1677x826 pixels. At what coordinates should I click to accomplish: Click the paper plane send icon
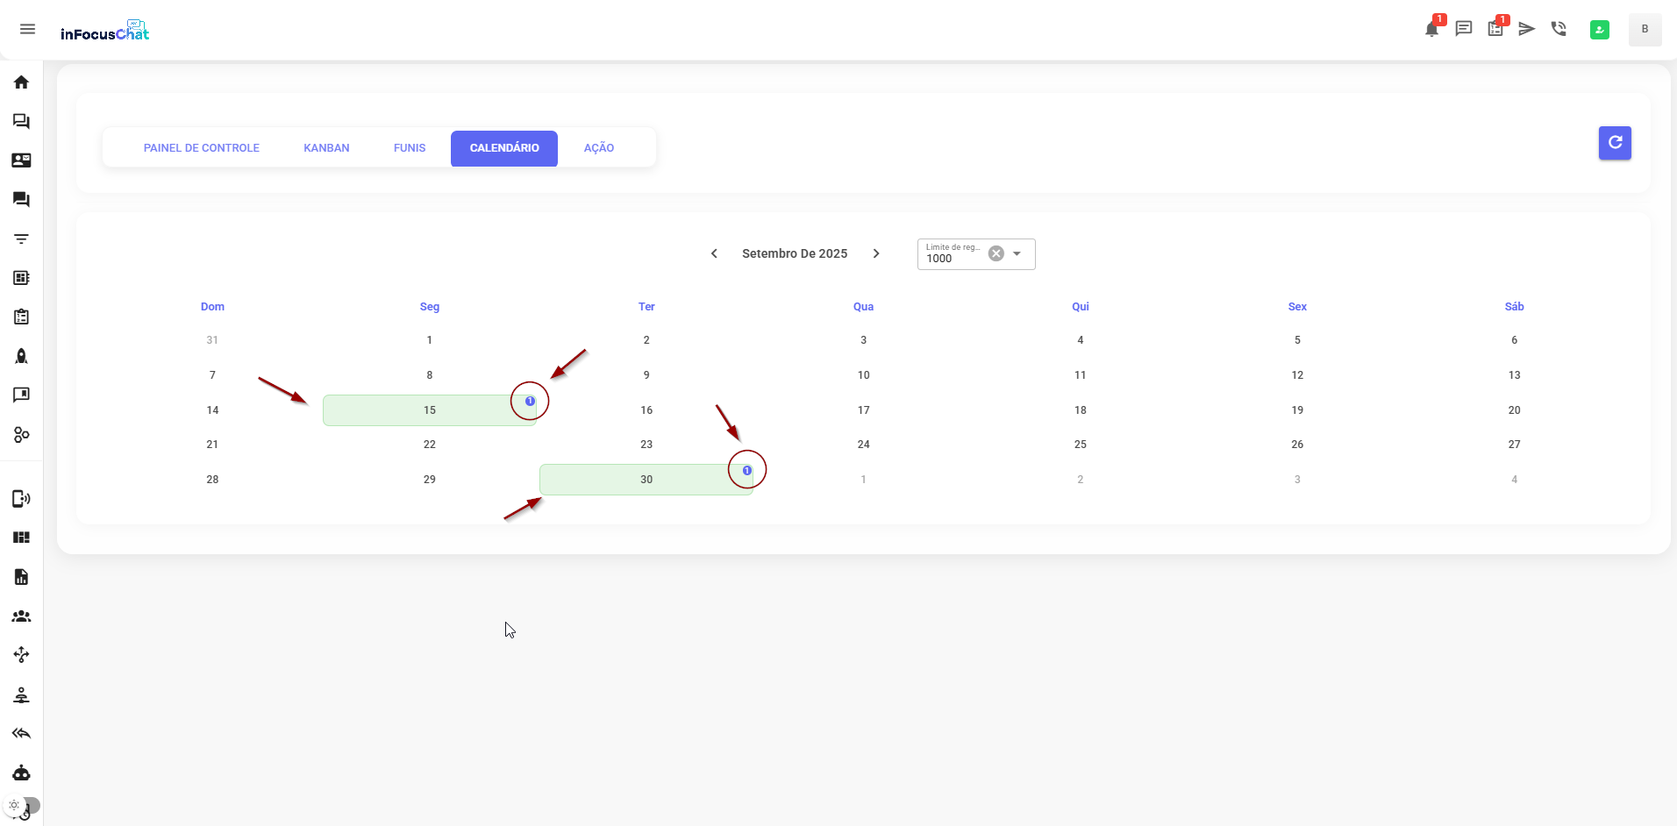click(x=1527, y=29)
